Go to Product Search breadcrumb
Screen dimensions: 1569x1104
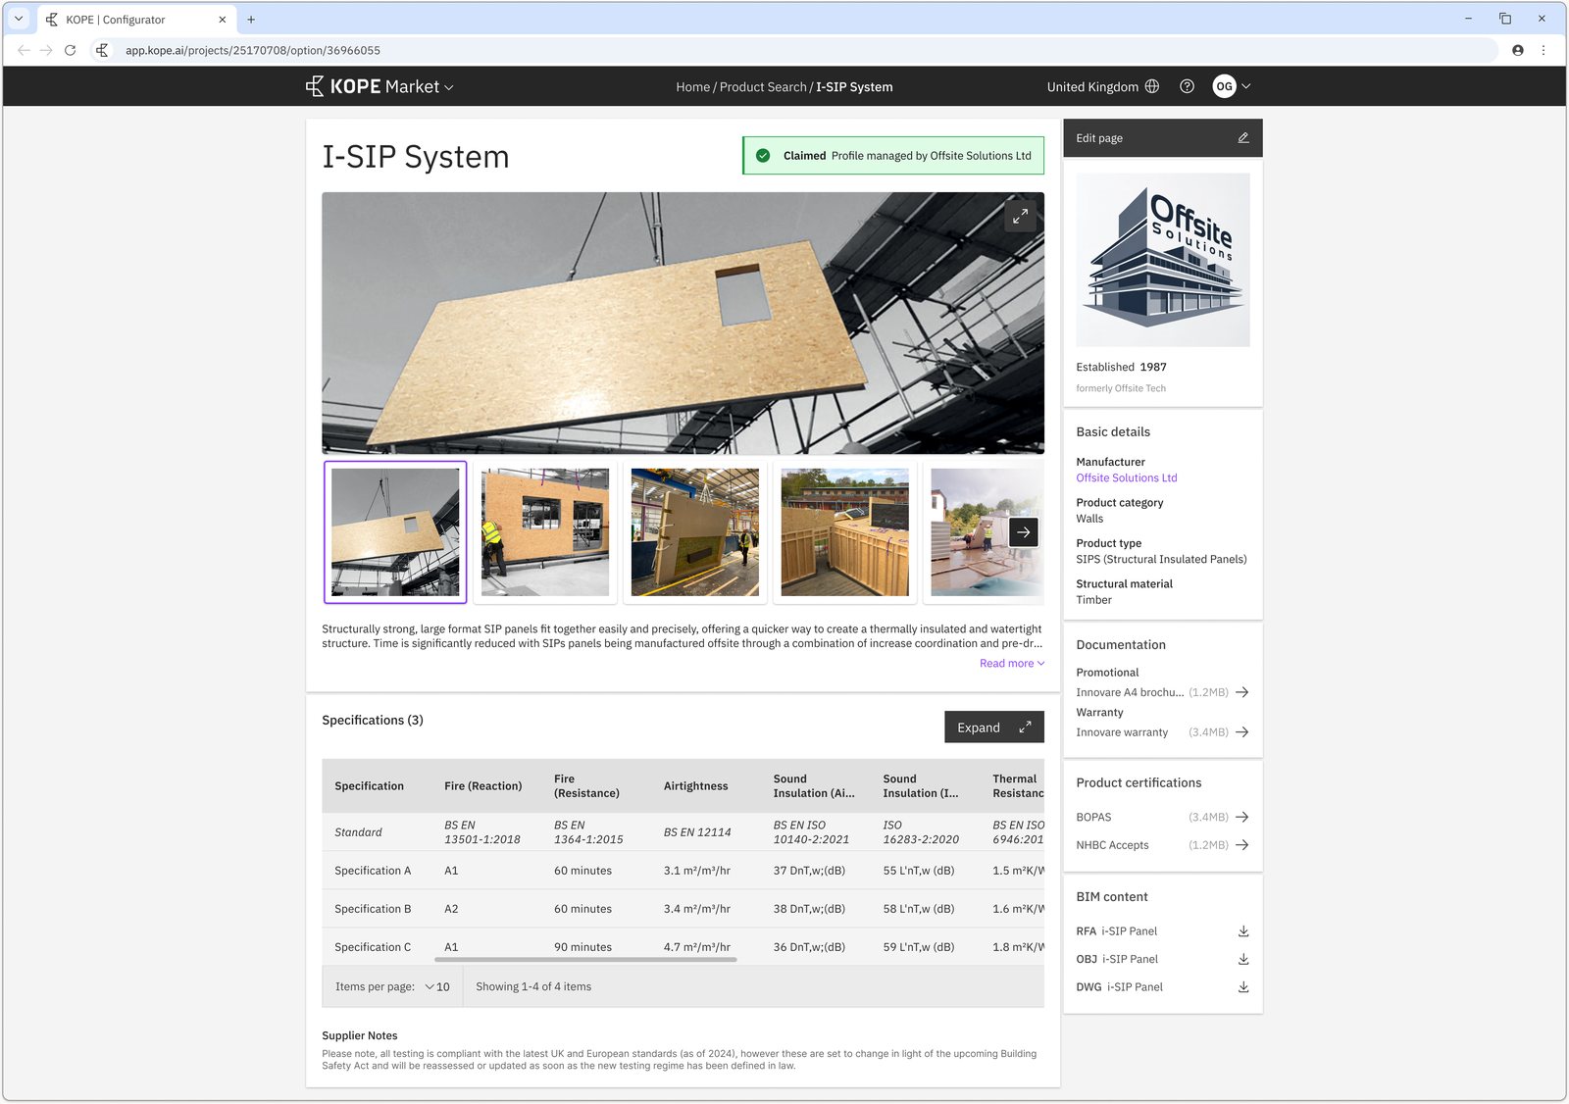point(763,87)
